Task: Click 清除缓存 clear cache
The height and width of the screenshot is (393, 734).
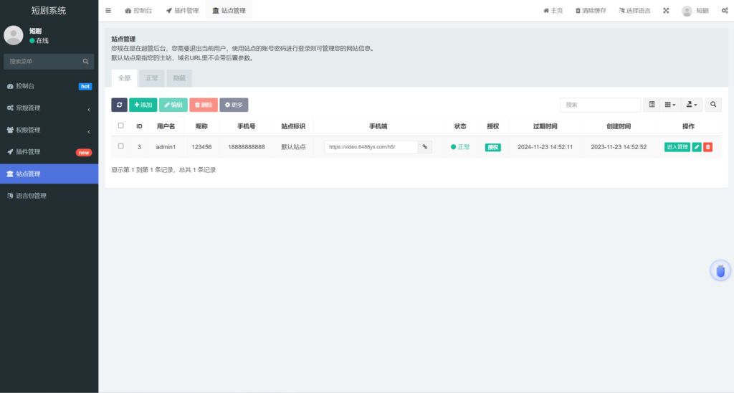Action: [x=591, y=10]
